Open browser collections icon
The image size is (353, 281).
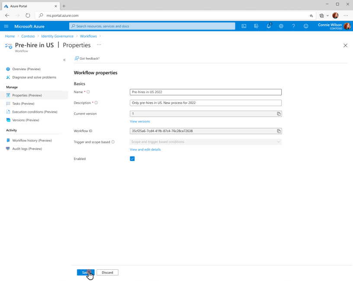321,16
